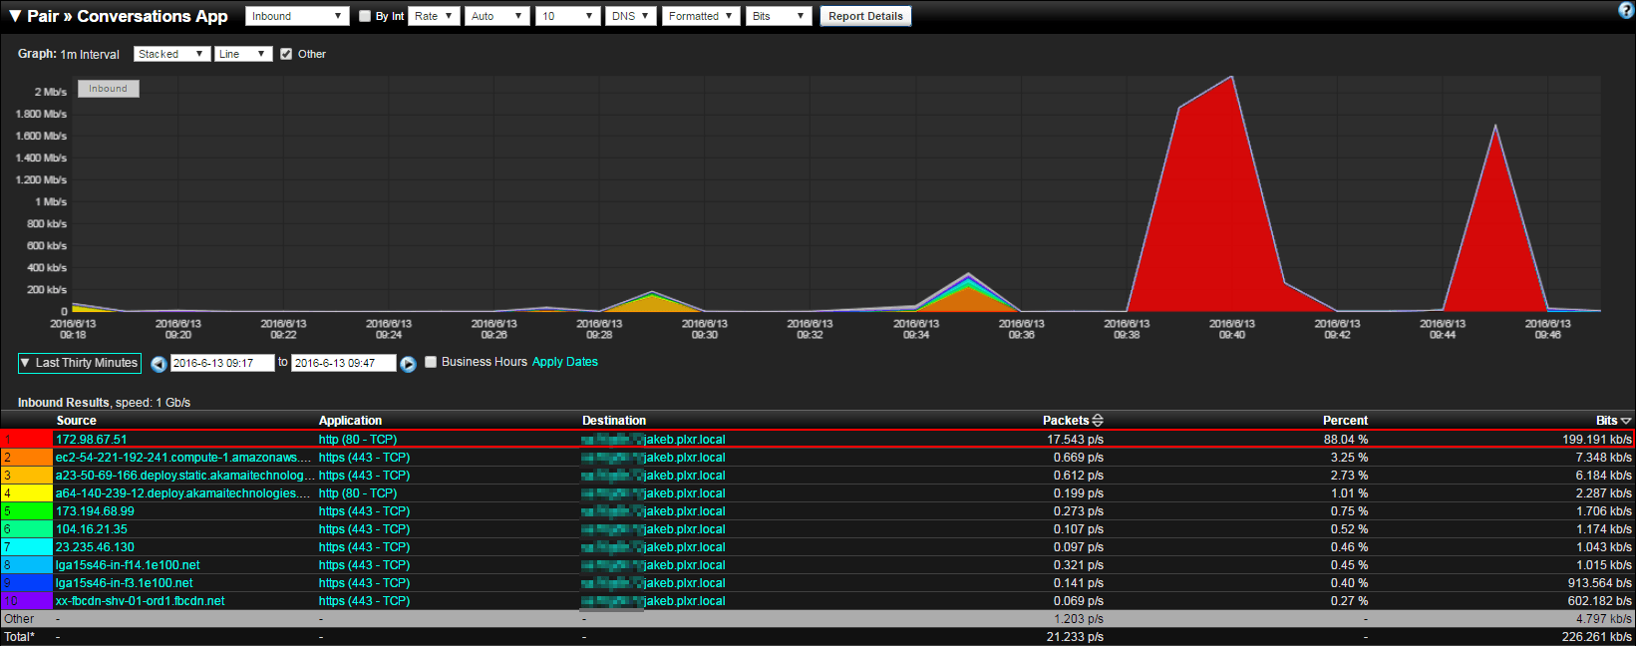Open the ec2-54-221-192-241 amazonaws source link
Image resolution: width=1636 pixels, height=646 pixels.
pyautogui.click(x=183, y=458)
